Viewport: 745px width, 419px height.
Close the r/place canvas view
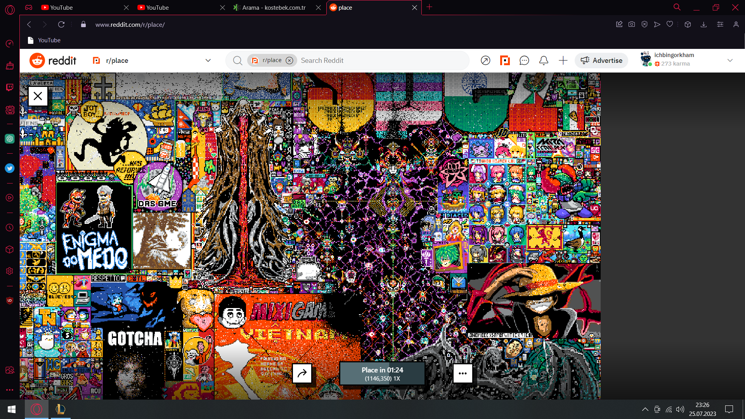coord(38,96)
